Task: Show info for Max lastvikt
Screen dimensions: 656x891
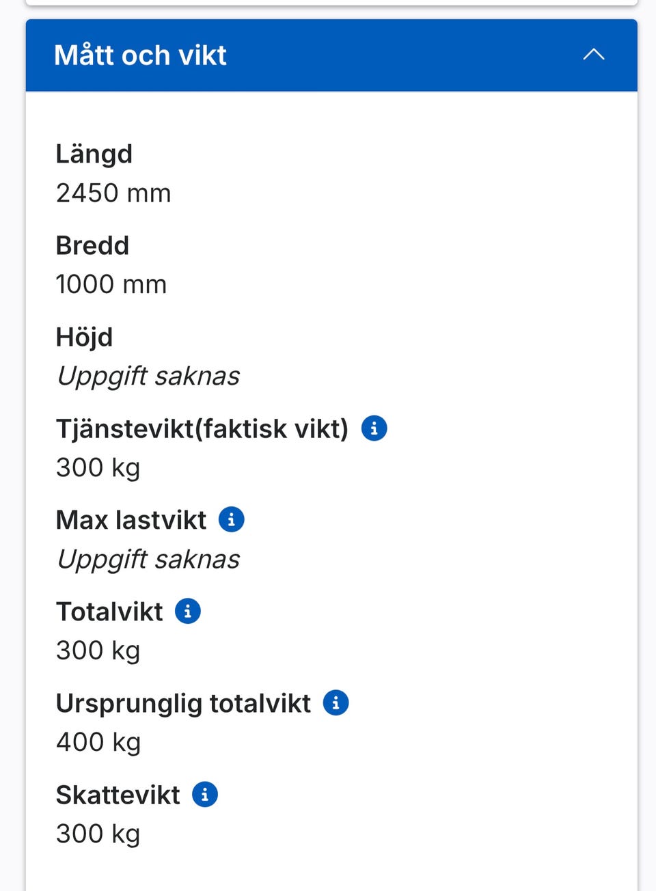Action: (x=231, y=520)
